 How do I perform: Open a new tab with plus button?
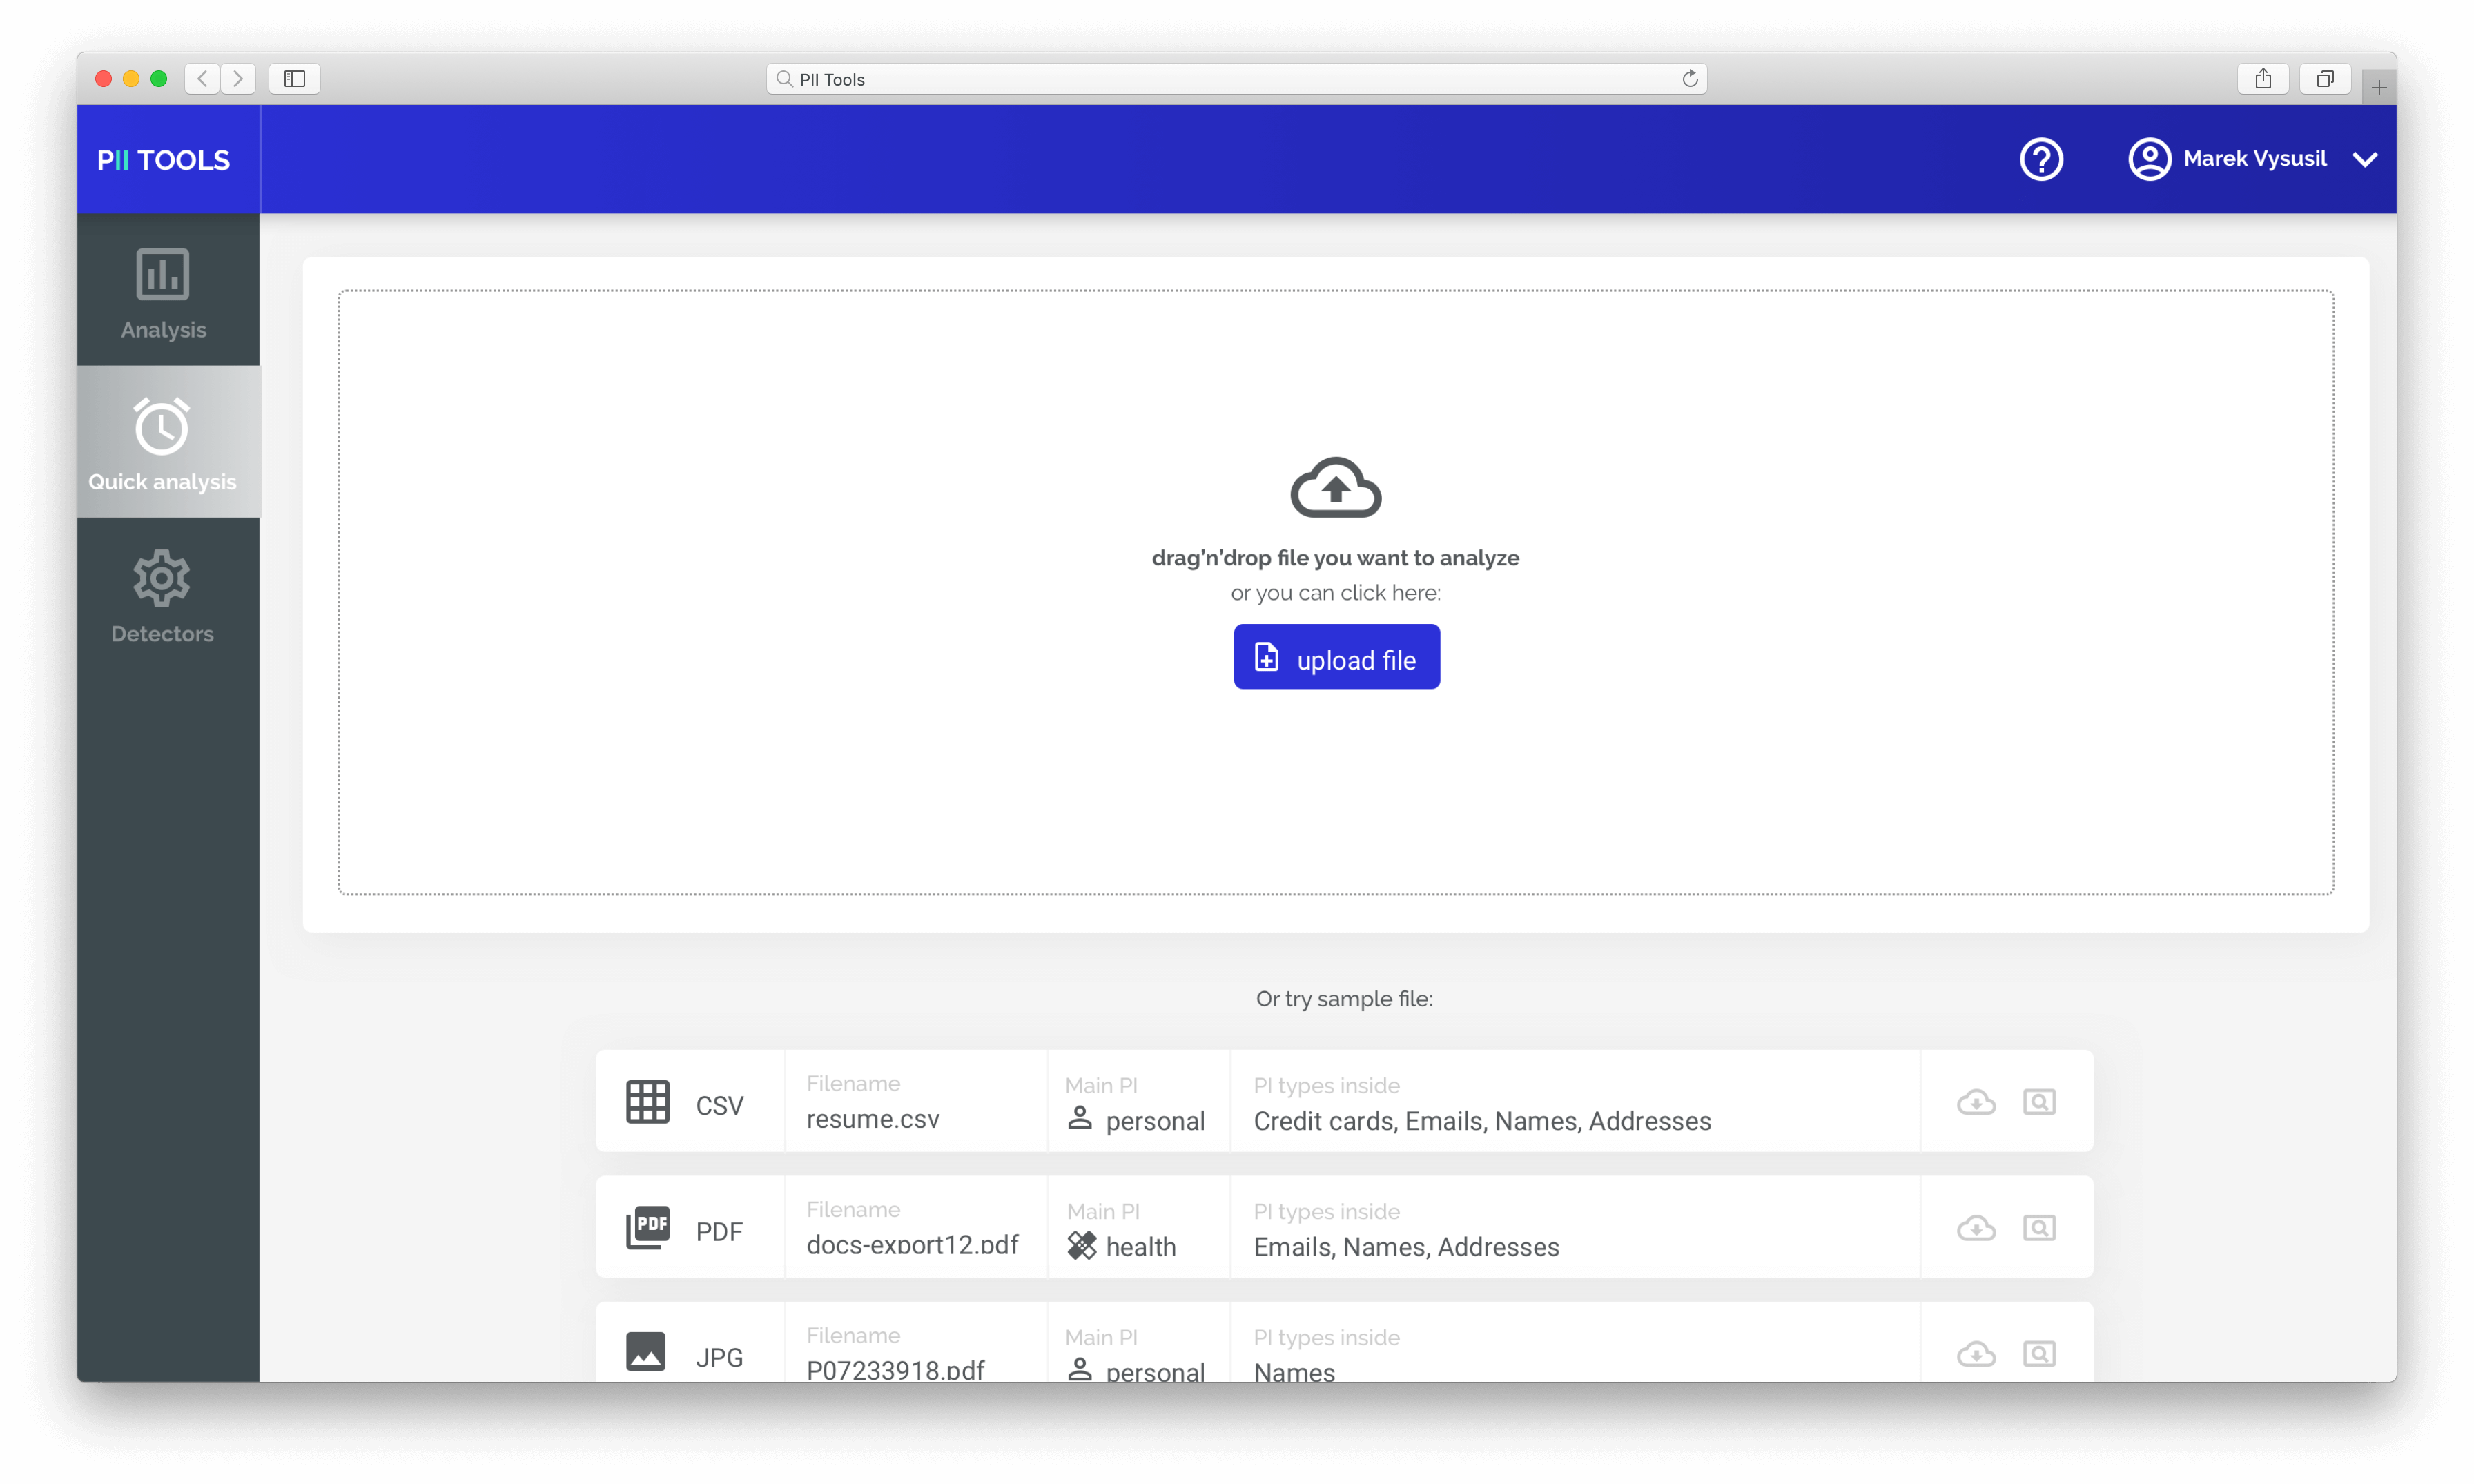tap(2379, 87)
